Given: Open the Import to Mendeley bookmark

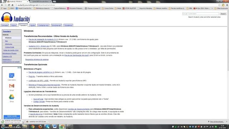Looking at the screenshot, I should [x=145, y=8].
